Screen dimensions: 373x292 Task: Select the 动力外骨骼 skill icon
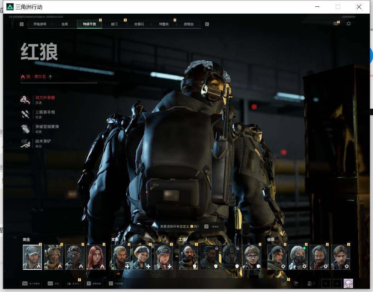[x=25, y=100]
